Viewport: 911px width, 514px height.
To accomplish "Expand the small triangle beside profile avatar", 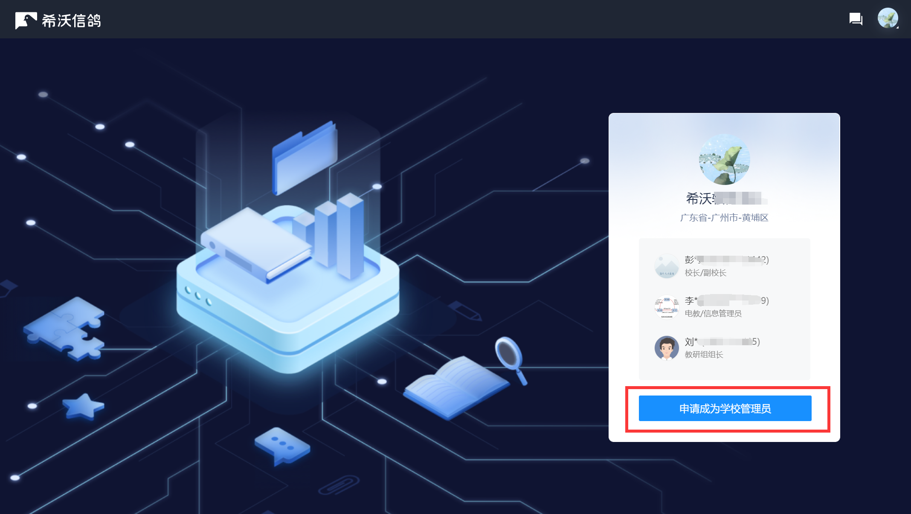I will pyautogui.click(x=897, y=27).
